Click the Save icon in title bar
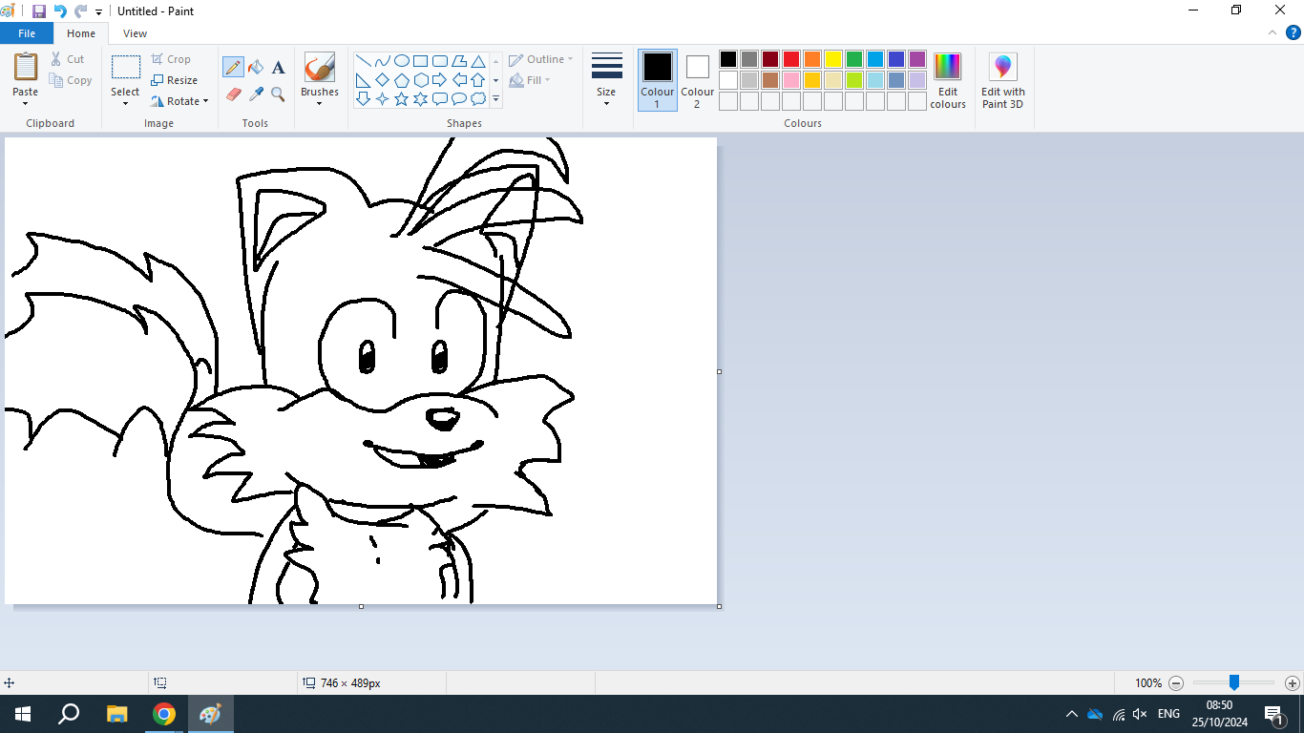Image resolution: width=1304 pixels, height=733 pixels. [x=39, y=11]
